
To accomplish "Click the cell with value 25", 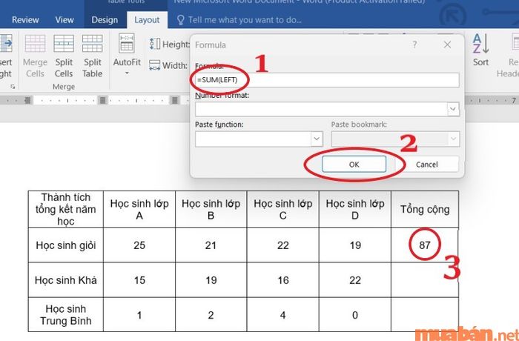I will pyautogui.click(x=139, y=245).
